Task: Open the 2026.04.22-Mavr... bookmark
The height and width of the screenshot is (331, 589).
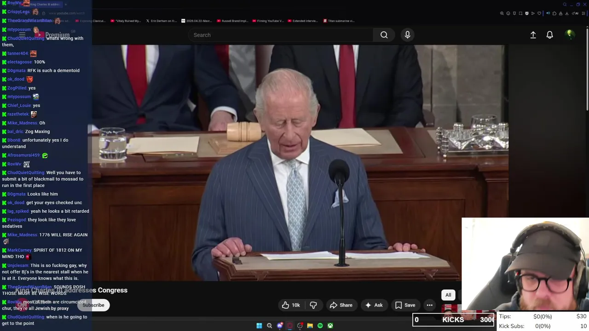Action: tap(197, 21)
